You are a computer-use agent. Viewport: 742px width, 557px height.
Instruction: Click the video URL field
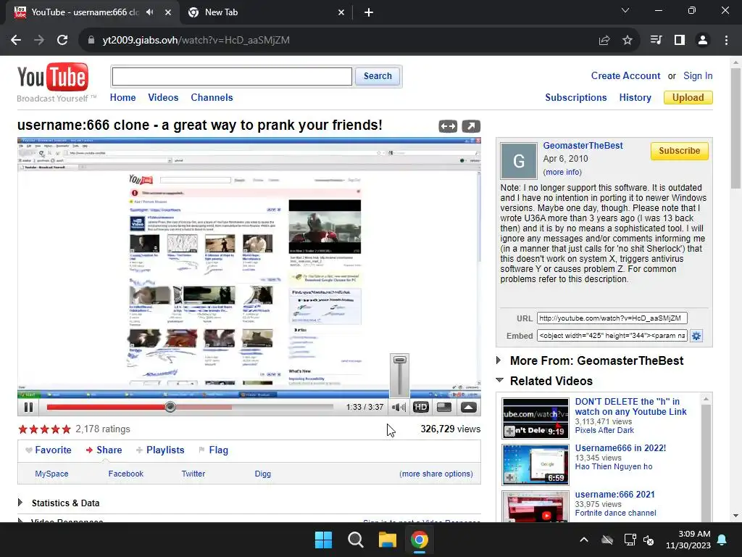tap(612, 318)
